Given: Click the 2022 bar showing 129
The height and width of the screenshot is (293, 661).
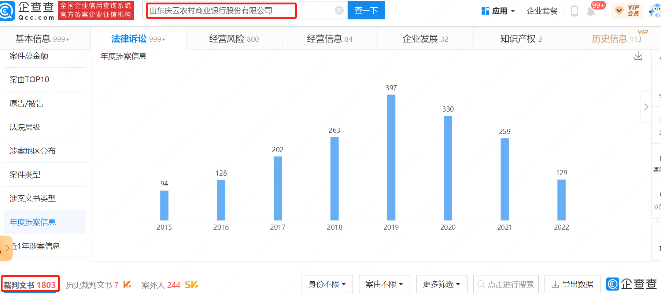Looking at the screenshot, I should coord(562,200).
